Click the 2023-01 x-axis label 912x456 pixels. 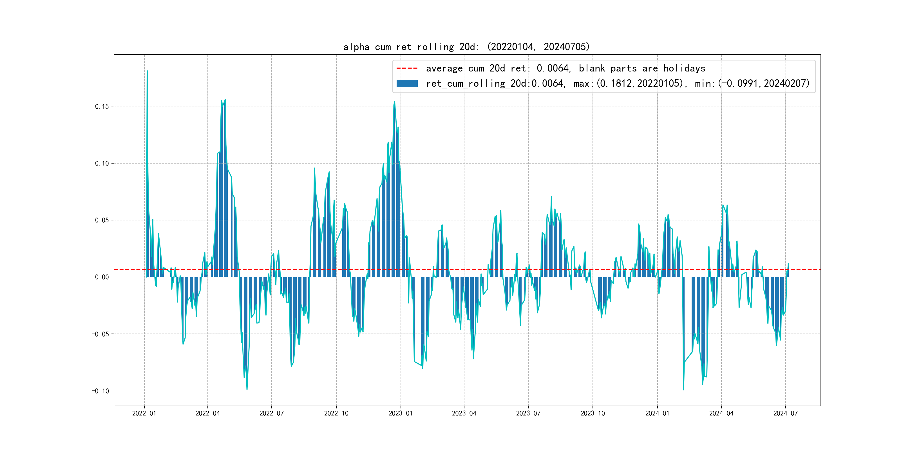401,413
